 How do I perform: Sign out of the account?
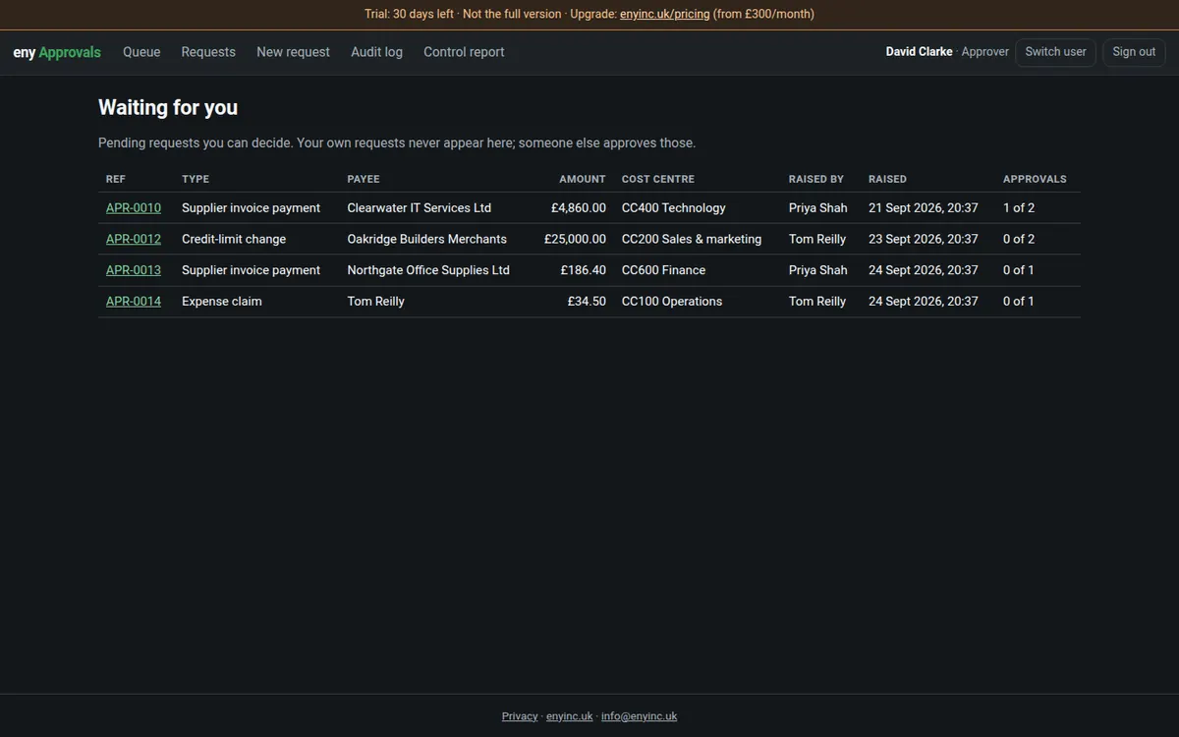pyautogui.click(x=1134, y=52)
